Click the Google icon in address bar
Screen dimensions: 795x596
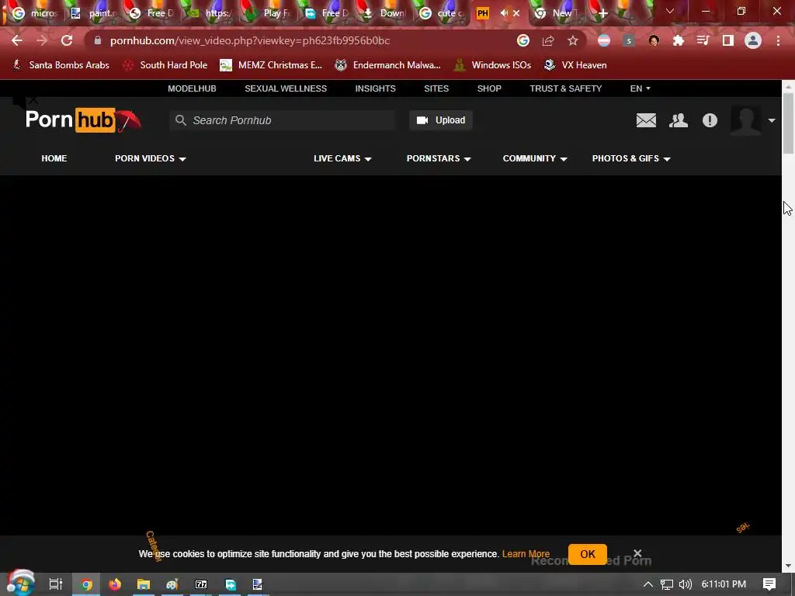523,40
